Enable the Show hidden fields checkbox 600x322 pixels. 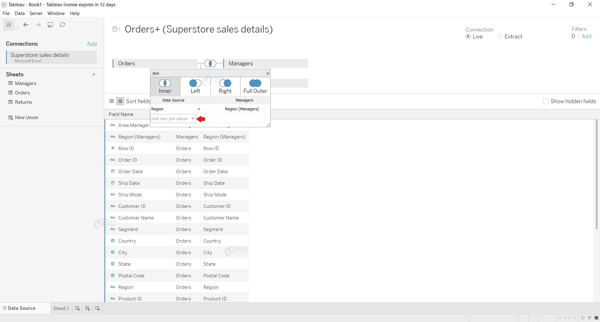pos(546,101)
